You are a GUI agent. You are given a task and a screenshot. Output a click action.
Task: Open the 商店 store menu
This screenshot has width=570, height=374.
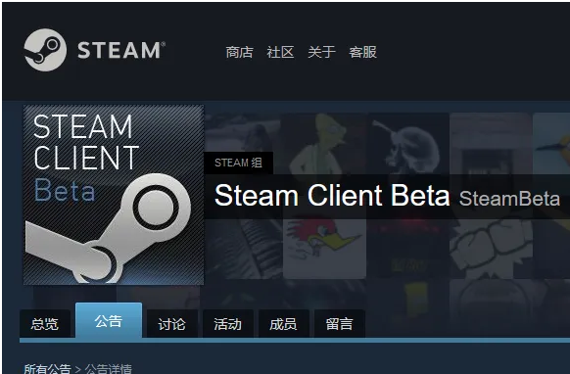click(x=239, y=52)
